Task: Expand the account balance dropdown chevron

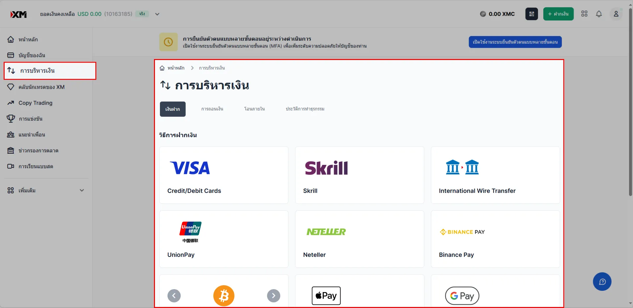Action: tap(157, 14)
